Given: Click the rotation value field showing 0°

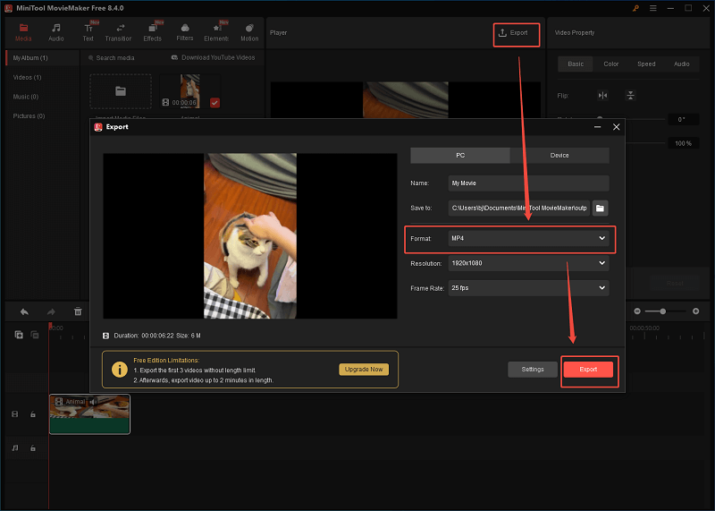Looking at the screenshot, I should tap(683, 120).
